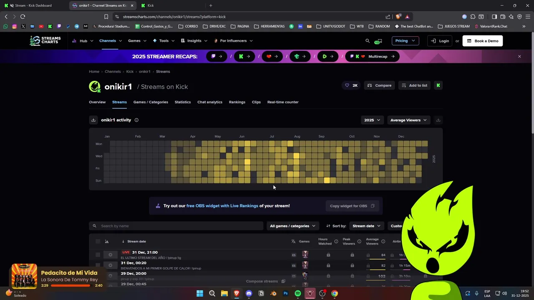Open the YouTube bookmark icon

pos(41,26)
